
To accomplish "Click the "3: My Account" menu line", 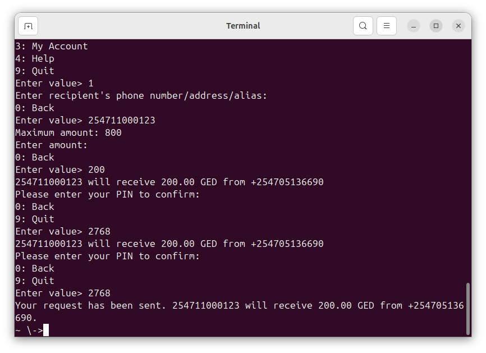I will (x=52, y=46).
